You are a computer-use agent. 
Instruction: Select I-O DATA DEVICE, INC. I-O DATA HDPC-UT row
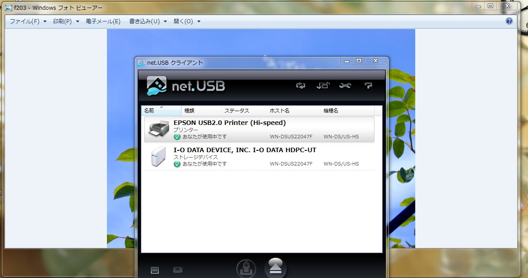(x=259, y=157)
